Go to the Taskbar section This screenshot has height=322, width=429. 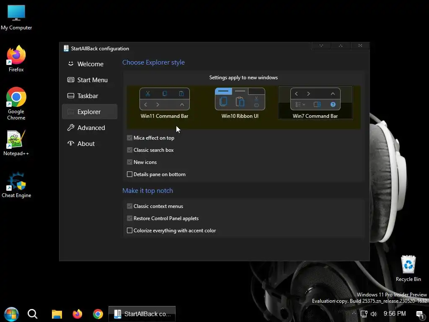pos(90,96)
